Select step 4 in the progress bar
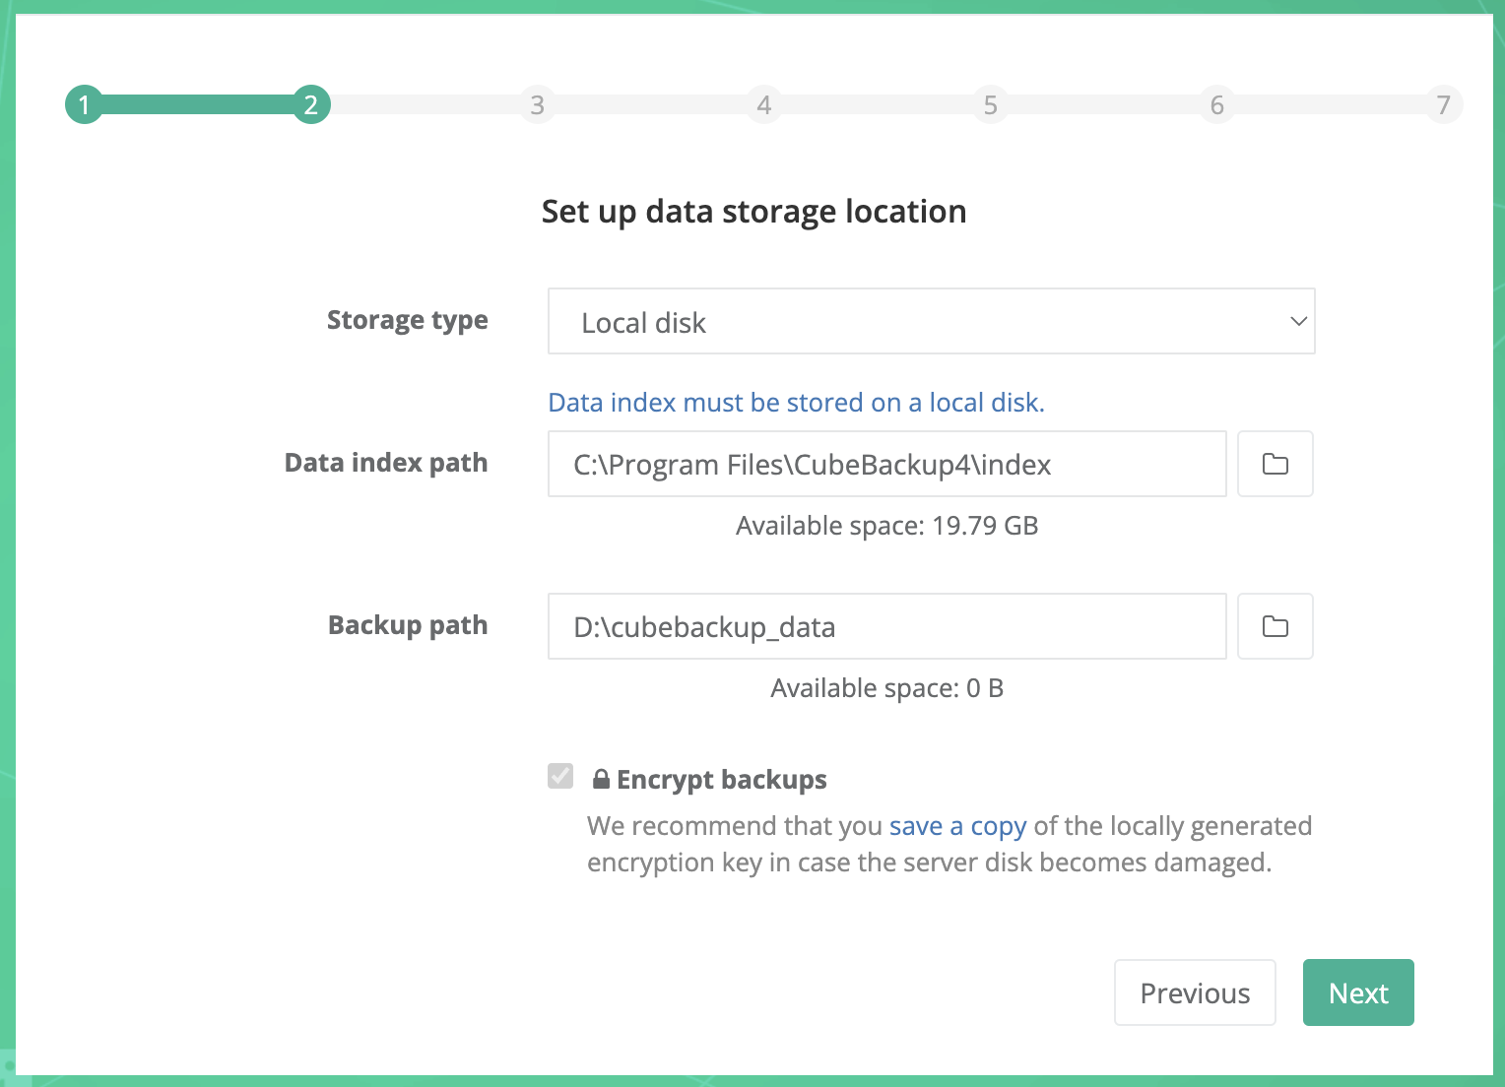Screen dimensions: 1505x1087 764,104
